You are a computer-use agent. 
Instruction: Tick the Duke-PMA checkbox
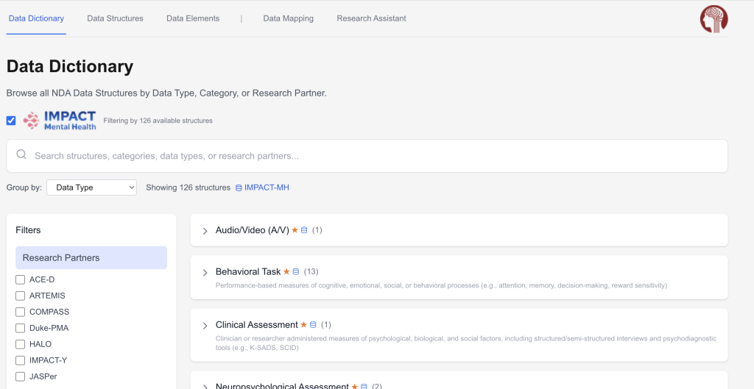(21, 328)
